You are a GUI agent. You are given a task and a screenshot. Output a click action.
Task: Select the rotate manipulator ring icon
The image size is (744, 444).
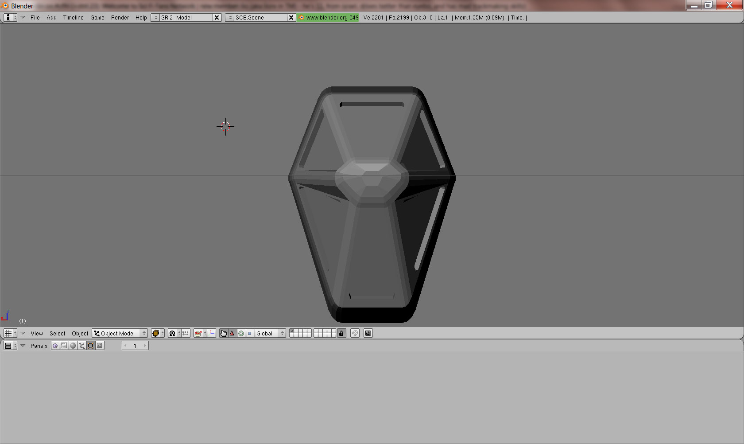241,333
